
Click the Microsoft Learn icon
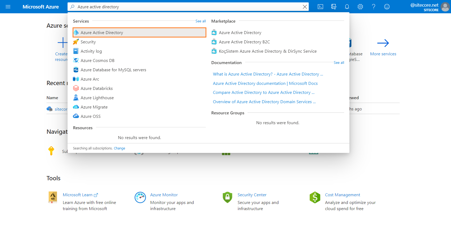(x=53, y=197)
